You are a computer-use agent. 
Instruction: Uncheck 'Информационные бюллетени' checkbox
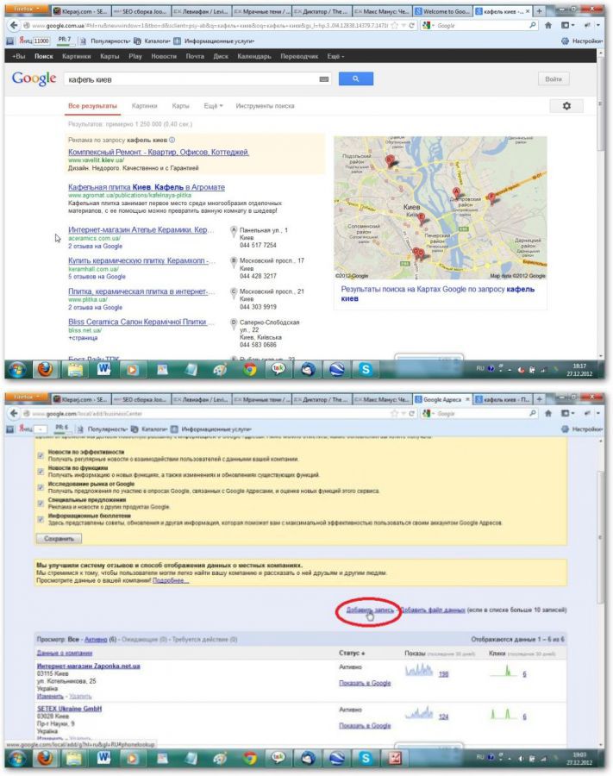41,519
